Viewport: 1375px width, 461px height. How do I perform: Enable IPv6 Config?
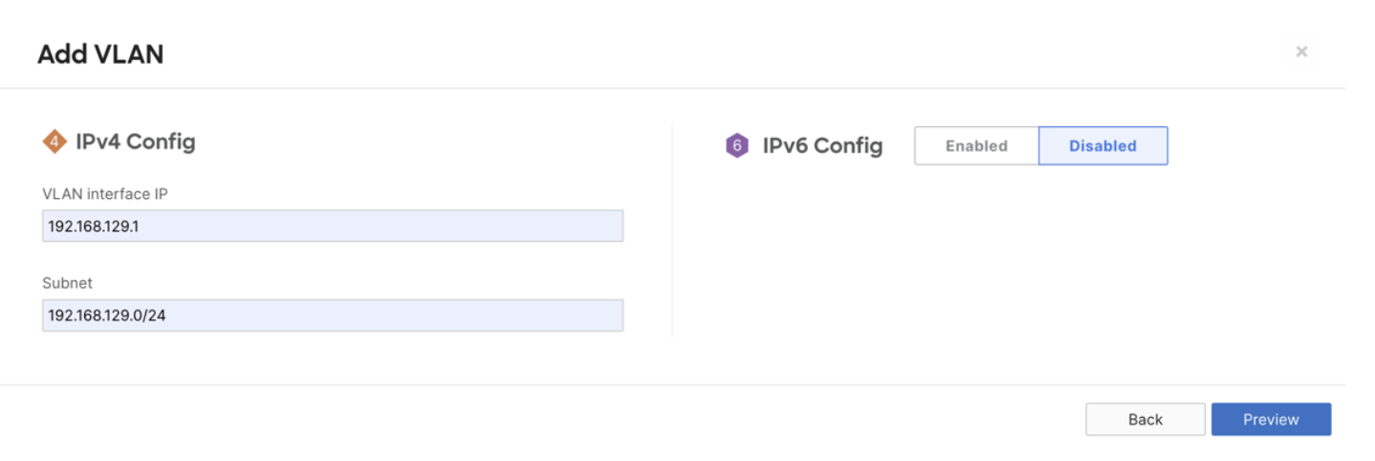click(x=976, y=146)
